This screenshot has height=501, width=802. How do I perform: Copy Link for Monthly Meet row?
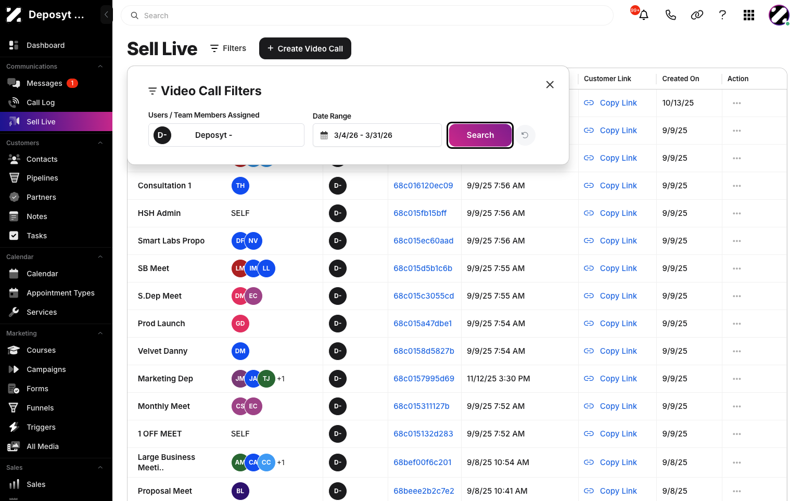610,406
